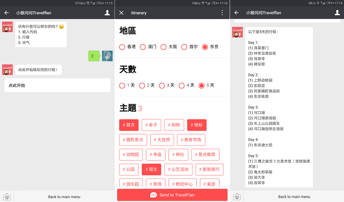Screen dimensions: 344x202
Task: Tap 点此开始规划您的行程 message bubble
Action: (38, 70)
